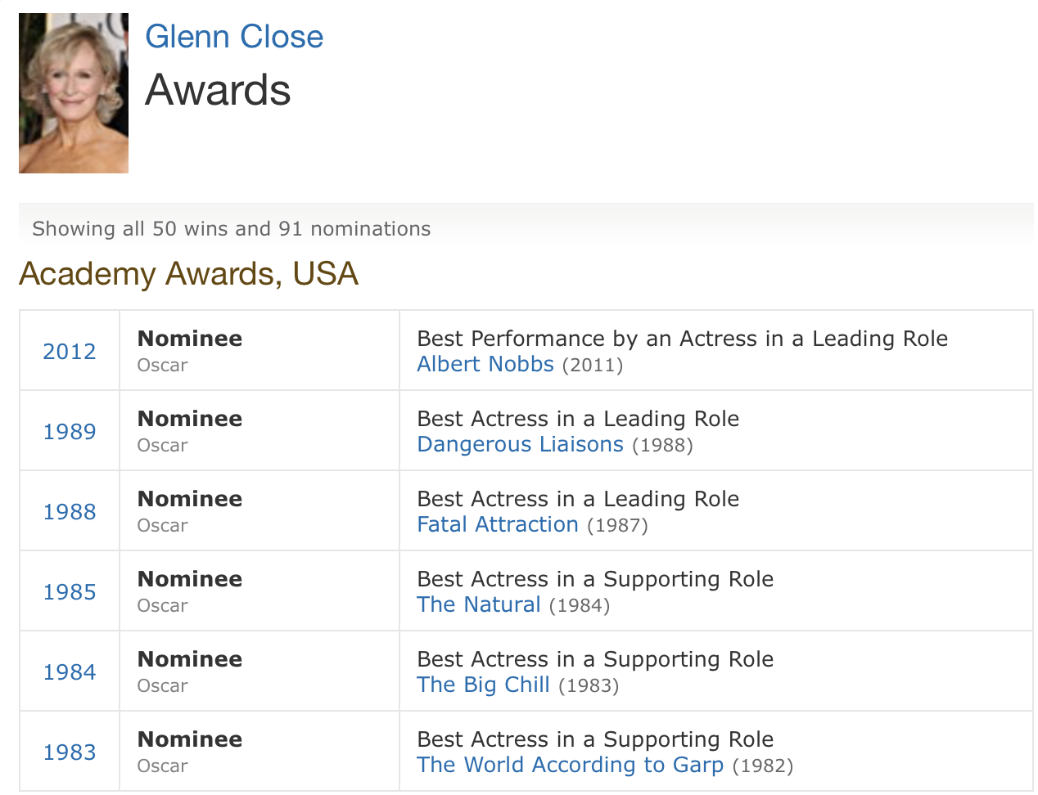Image resolution: width=1038 pixels, height=795 pixels.
Task: Click the Best Performance by an Actress category text
Action: coord(682,339)
